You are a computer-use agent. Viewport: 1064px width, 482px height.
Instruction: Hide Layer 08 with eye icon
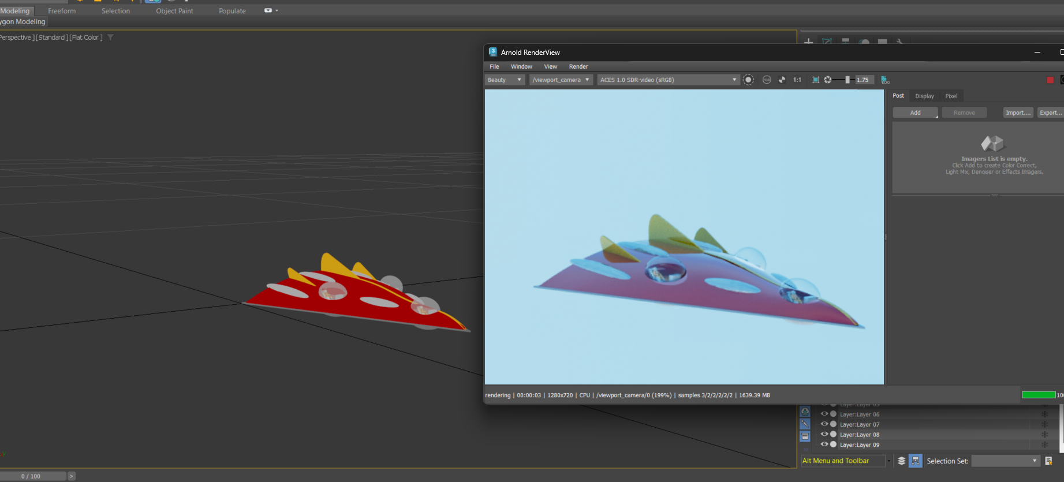pos(824,434)
